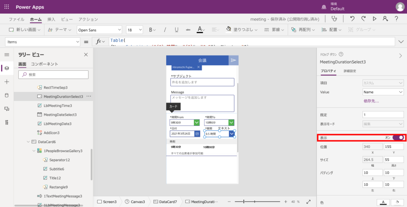
Task: Toggle strikethrough formatting
Action: coord(188,30)
